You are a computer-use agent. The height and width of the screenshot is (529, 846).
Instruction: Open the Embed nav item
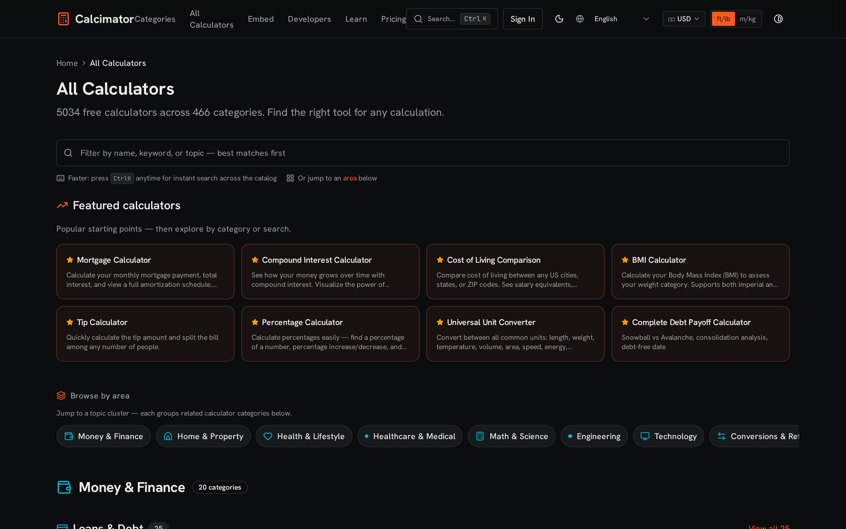click(261, 19)
